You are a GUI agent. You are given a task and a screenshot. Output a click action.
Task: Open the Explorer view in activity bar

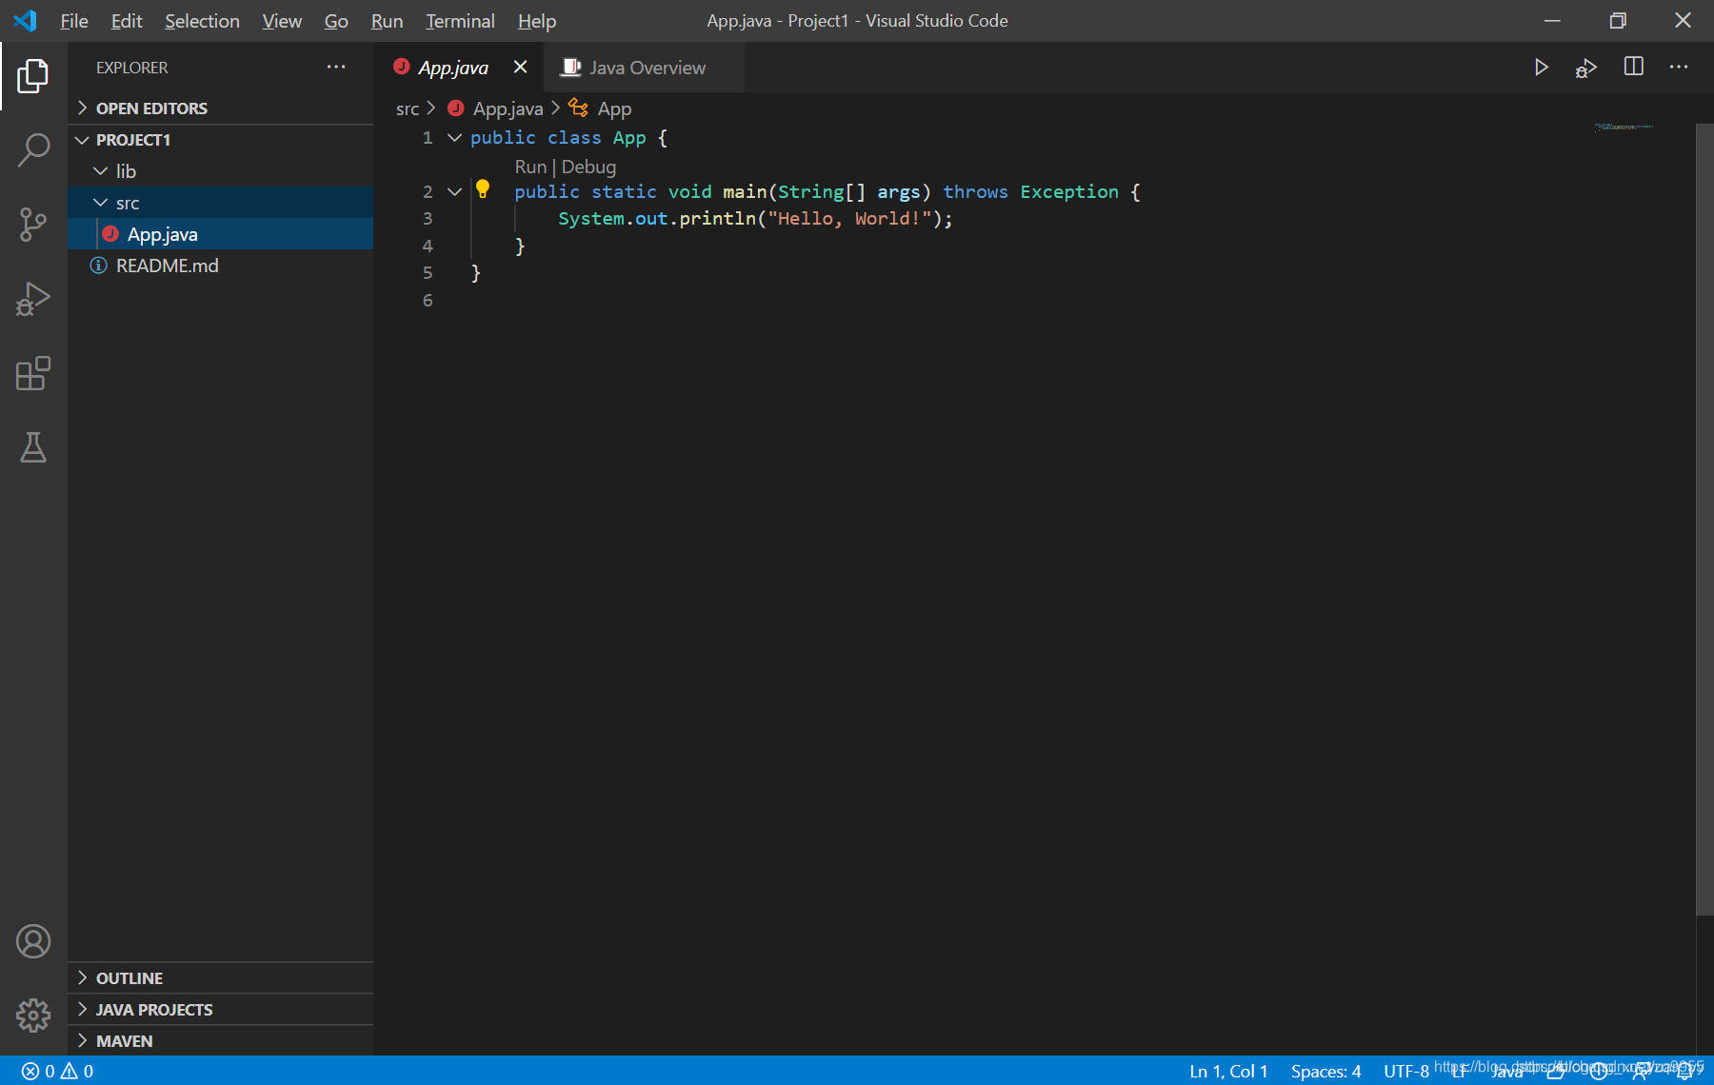point(33,75)
